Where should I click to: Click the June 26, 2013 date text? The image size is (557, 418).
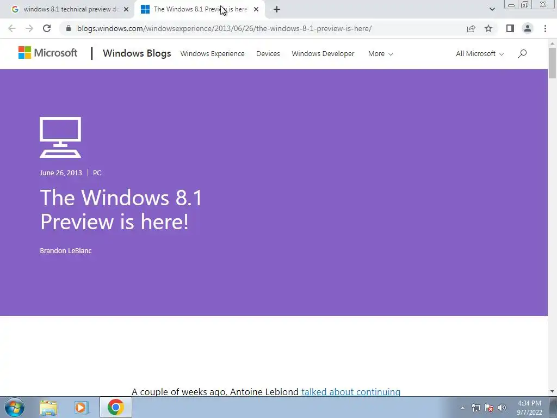coord(61,173)
